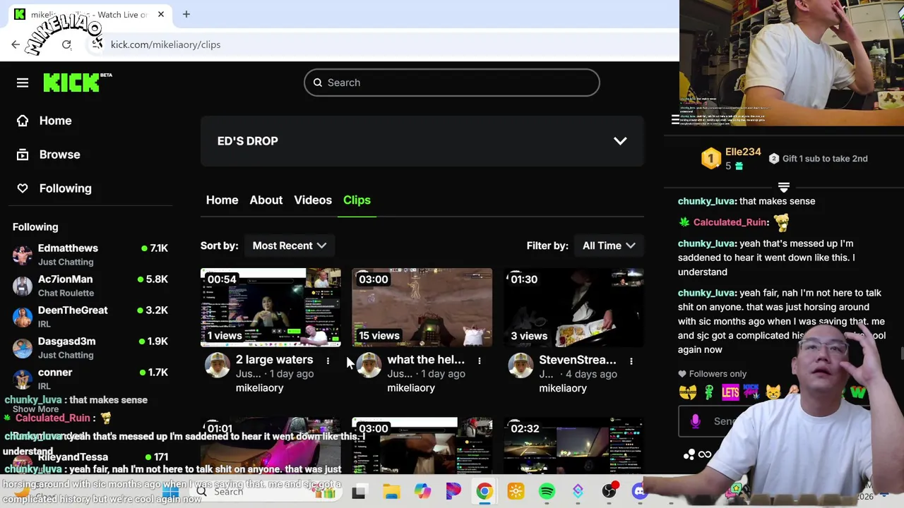Play the 'what the hel...' clip thumbnail
The image size is (904, 508).
click(422, 308)
